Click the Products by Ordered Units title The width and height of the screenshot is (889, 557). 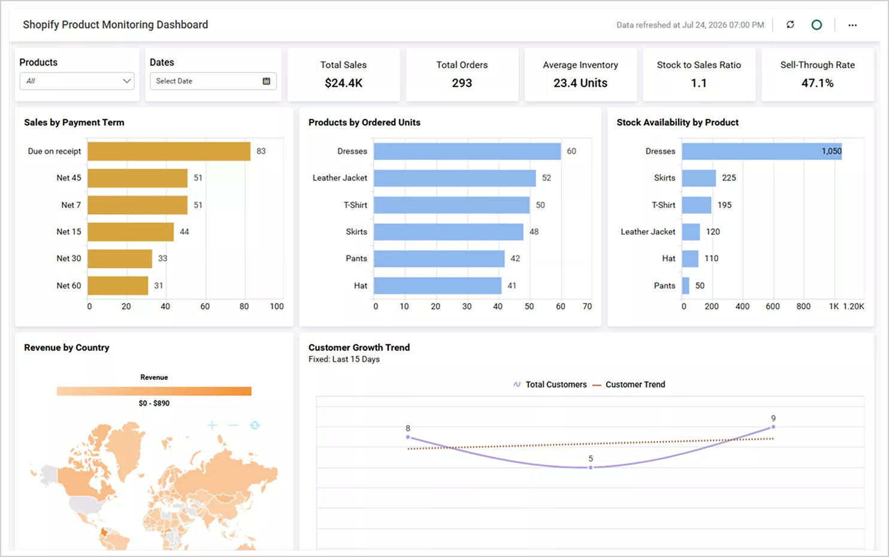click(x=364, y=122)
